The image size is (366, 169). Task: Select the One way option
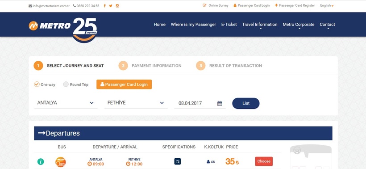coord(45,84)
